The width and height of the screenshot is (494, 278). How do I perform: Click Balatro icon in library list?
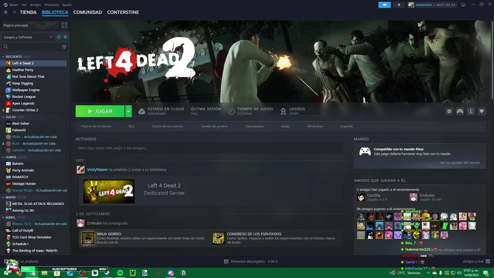click(8, 164)
